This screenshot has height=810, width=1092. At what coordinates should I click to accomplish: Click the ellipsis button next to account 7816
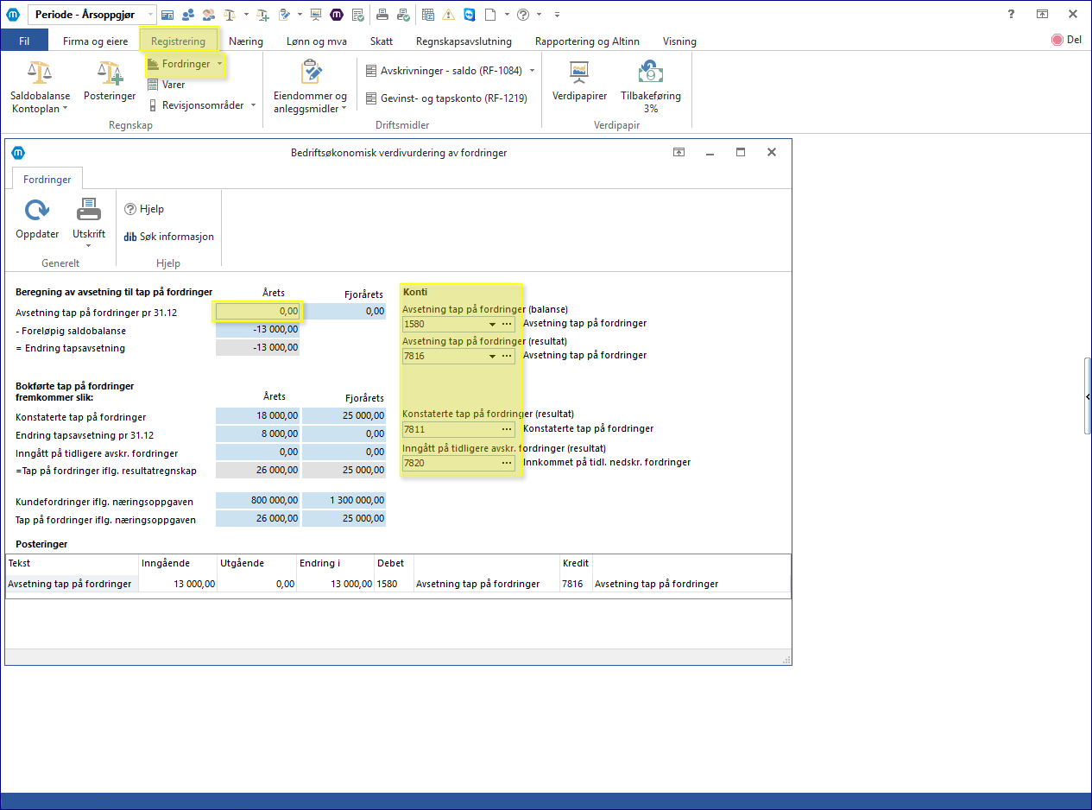pyautogui.click(x=508, y=356)
